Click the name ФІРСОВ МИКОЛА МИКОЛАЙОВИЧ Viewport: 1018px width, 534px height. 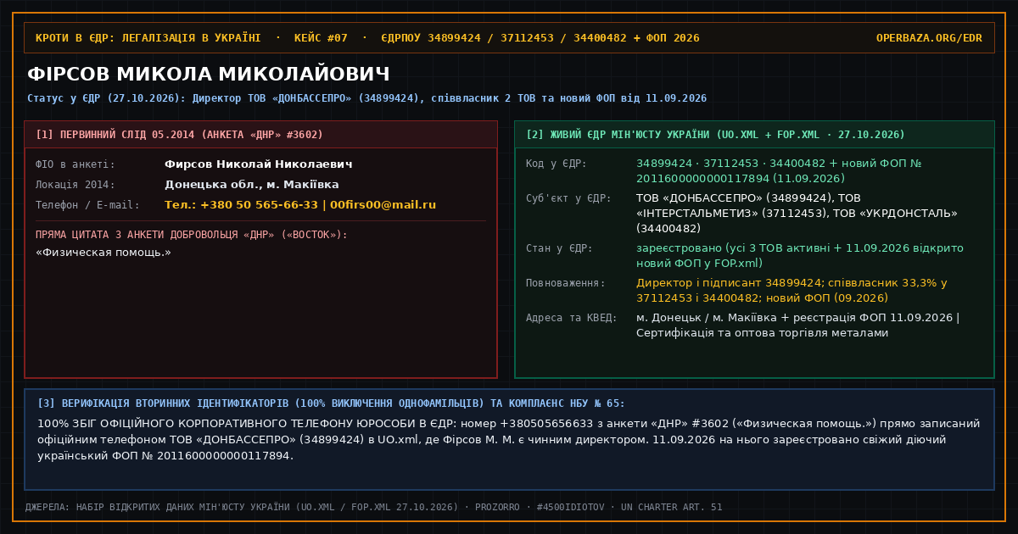pyautogui.click(x=209, y=74)
